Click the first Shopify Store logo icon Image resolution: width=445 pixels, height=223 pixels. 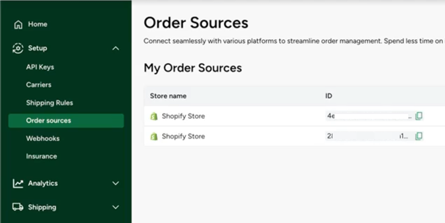point(154,116)
